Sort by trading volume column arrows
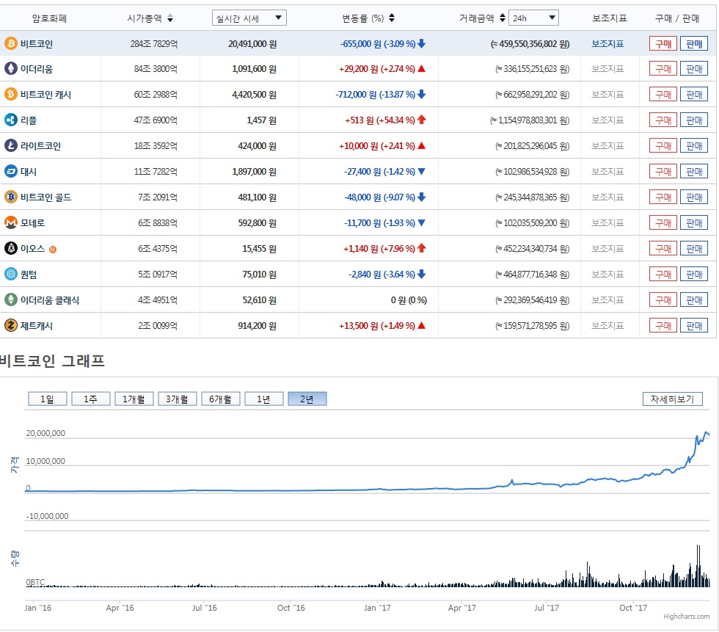The width and height of the screenshot is (719, 632). click(501, 18)
